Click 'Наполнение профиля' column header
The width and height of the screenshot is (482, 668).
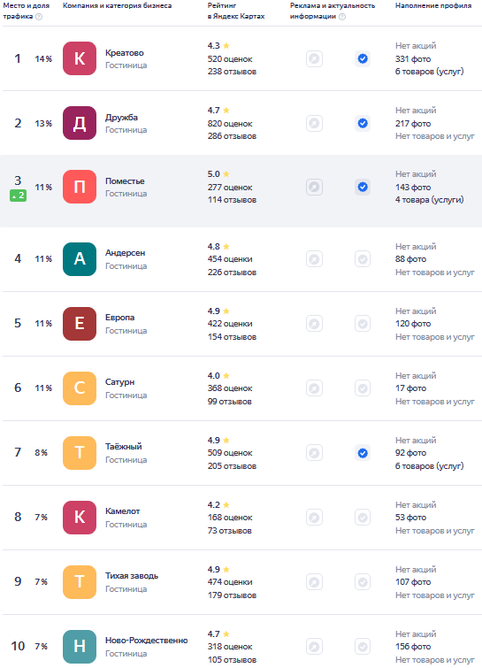(433, 5)
